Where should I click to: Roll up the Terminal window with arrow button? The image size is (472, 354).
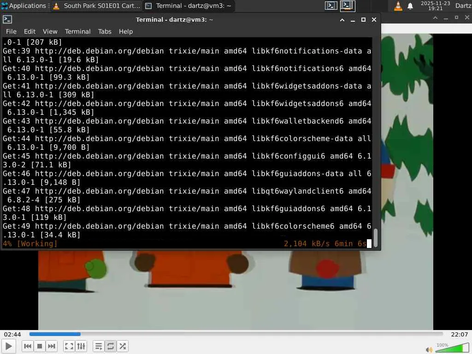tap(342, 20)
